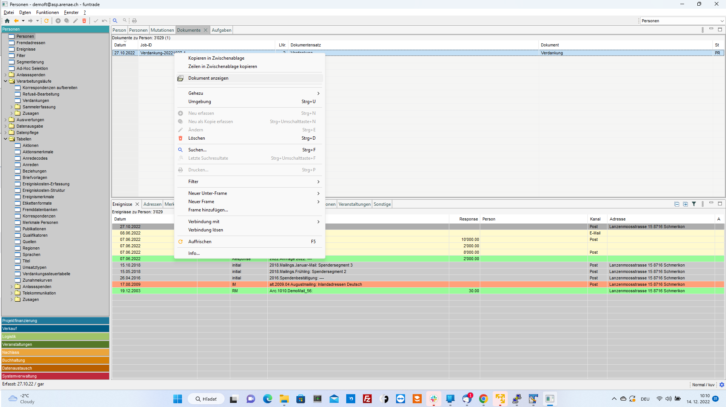This screenshot has height=407, width=726.
Task: Click the funnel filter icon in Ereignisse panel
Action: point(694,204)
